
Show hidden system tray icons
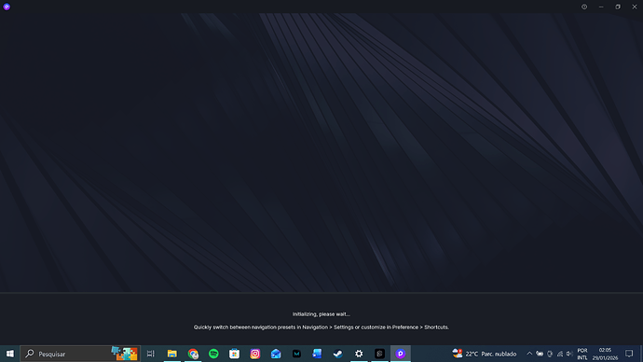[x=529, y=354]
